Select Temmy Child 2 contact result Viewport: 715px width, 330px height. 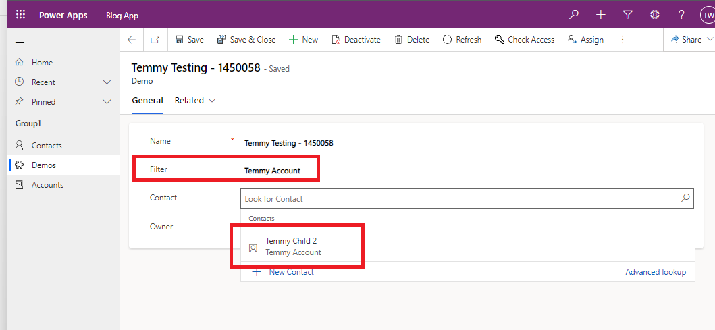coord(467,246)
